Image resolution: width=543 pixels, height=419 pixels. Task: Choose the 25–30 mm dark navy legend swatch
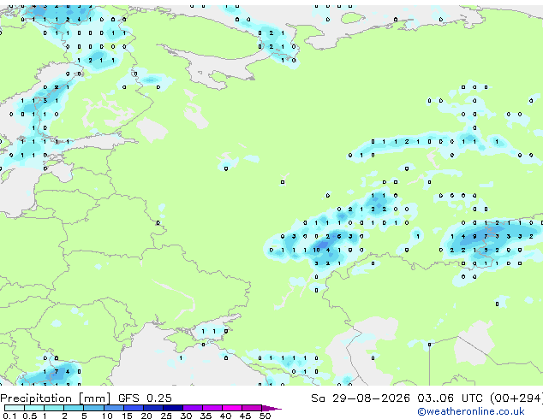pyautogui.click(x=173, y=408)
